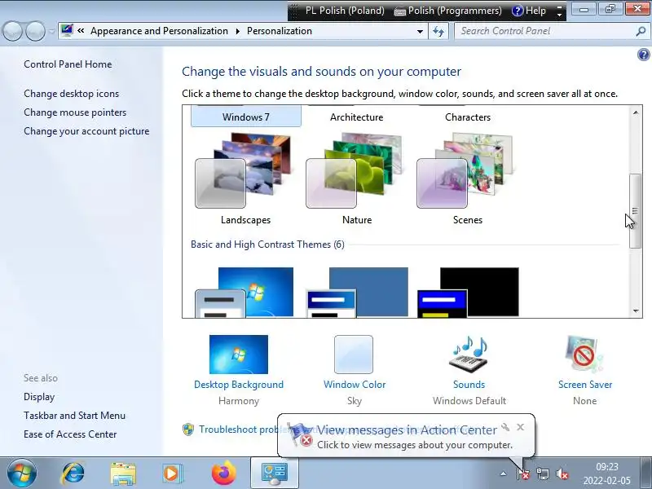This screenshot has height=489, width=652.
Task: Expand breadcrumb arrow before Personalization
Action: tap(237, 31)
